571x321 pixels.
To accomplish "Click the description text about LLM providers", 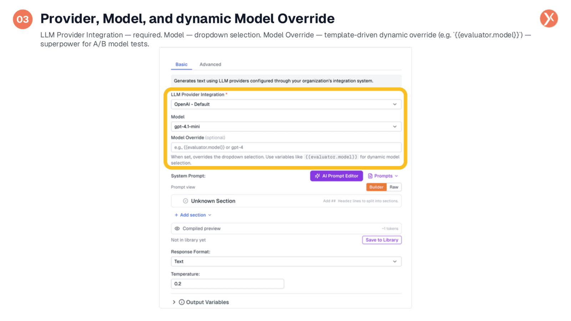I will [273, 81].
